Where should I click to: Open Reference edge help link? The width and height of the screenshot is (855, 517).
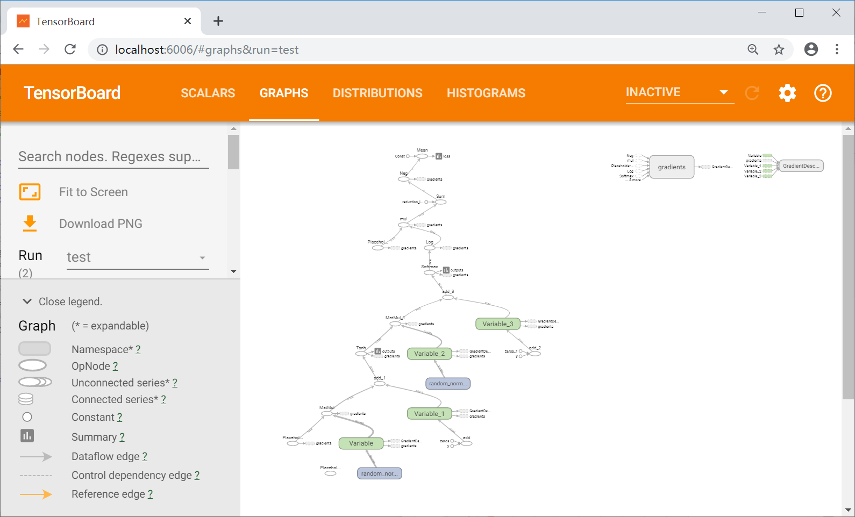150,494
